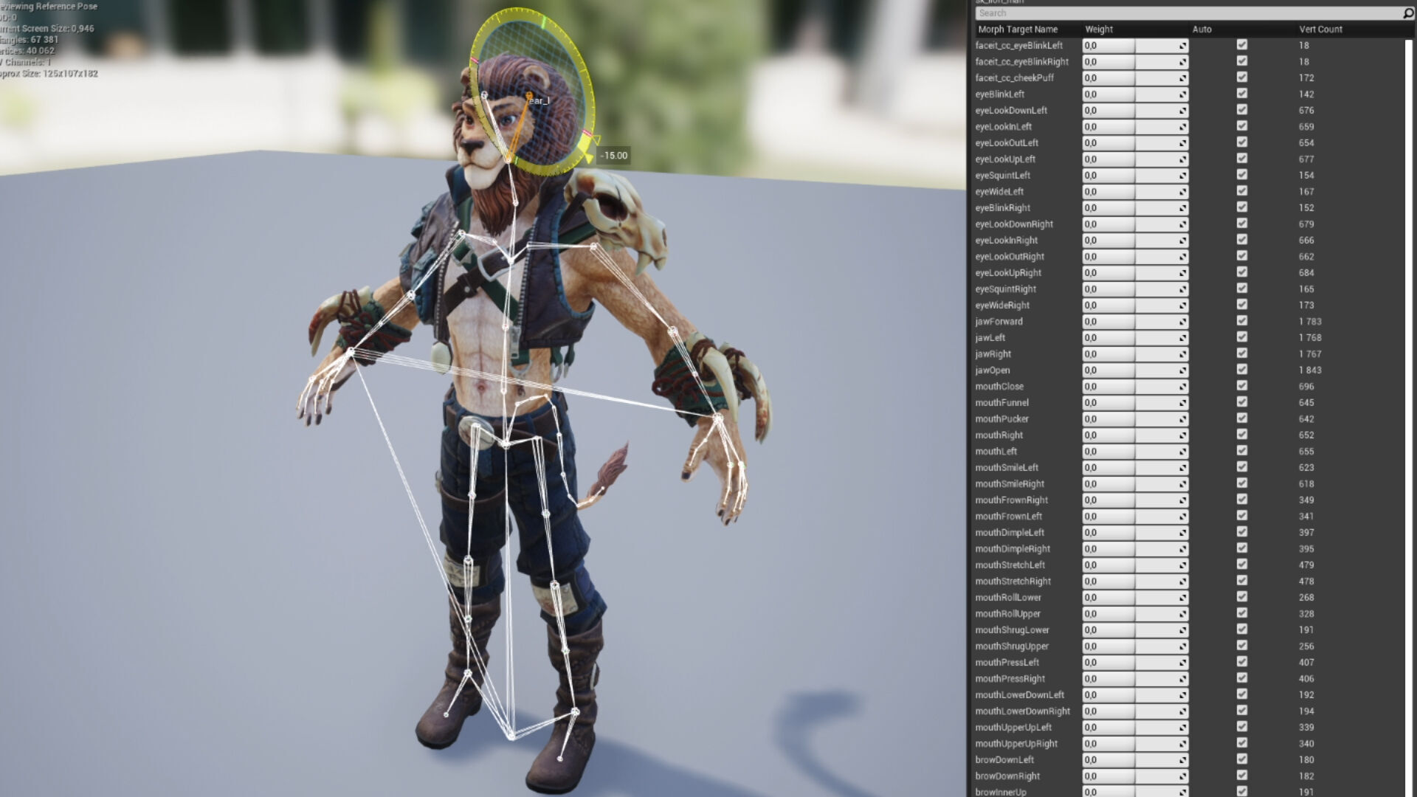Sort by the Weight column header
The height and width of the screenshot is (797, 1417).
pyautogui.click(x=1099, y=30)
